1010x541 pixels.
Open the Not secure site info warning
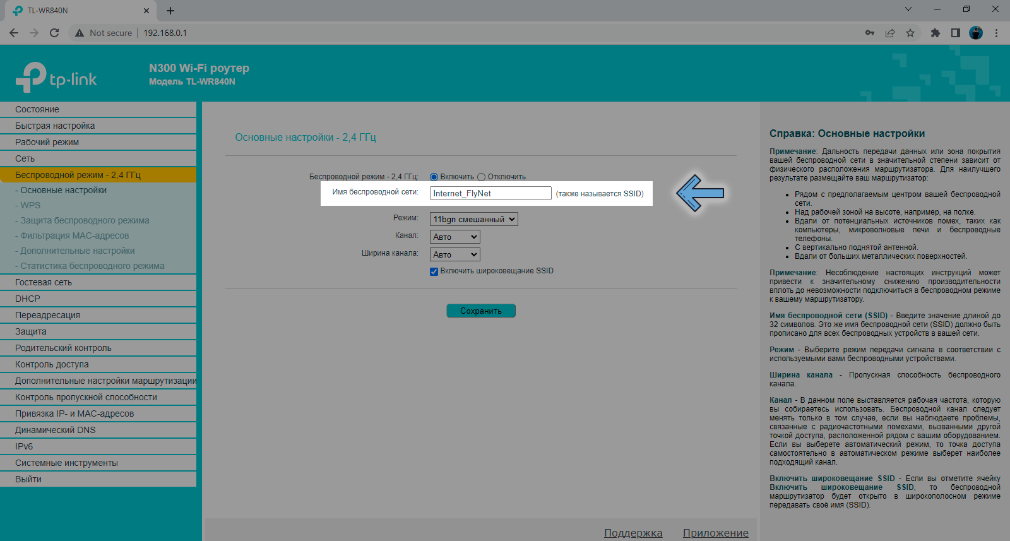click(104, 33)
